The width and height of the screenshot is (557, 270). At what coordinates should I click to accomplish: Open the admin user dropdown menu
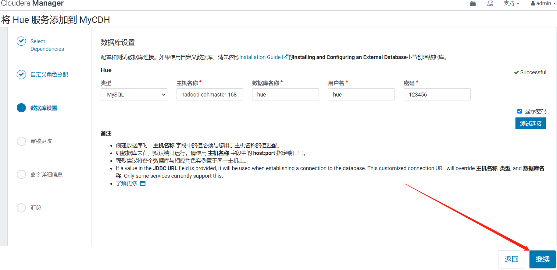click(x=543, y=3)
